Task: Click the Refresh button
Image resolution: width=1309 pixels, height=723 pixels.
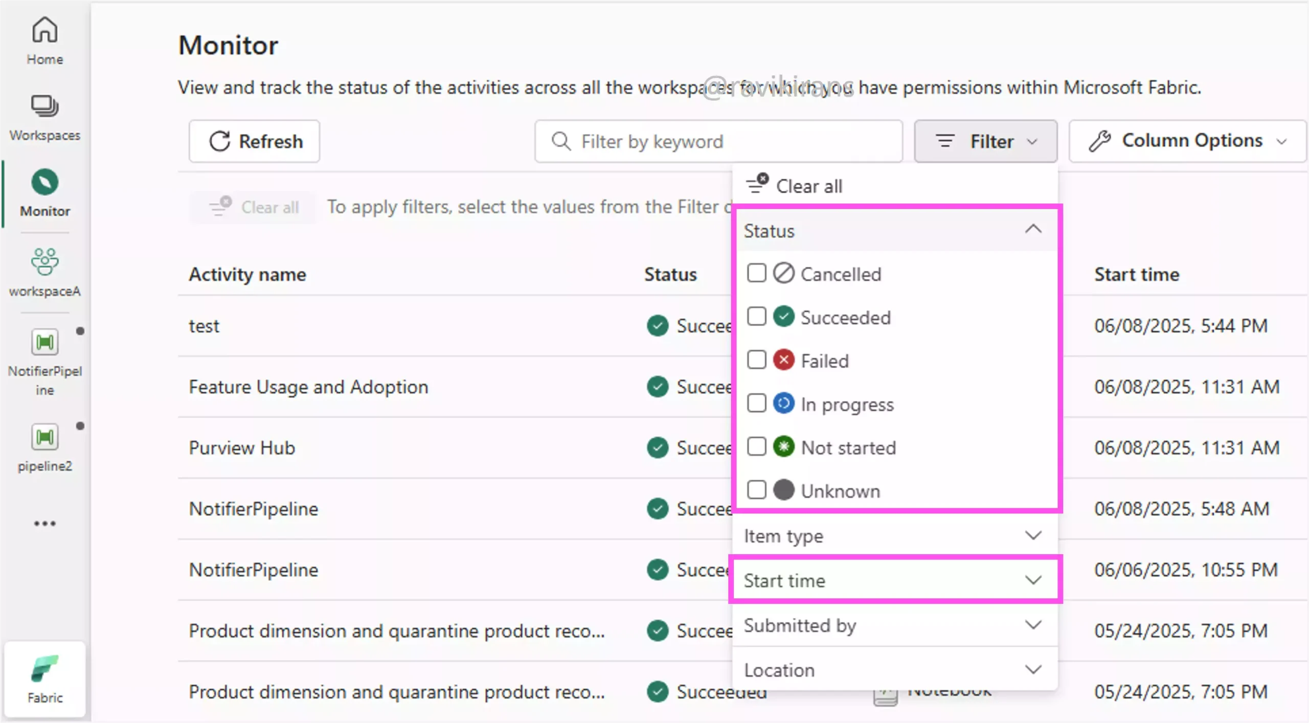Action: [255, 141]
